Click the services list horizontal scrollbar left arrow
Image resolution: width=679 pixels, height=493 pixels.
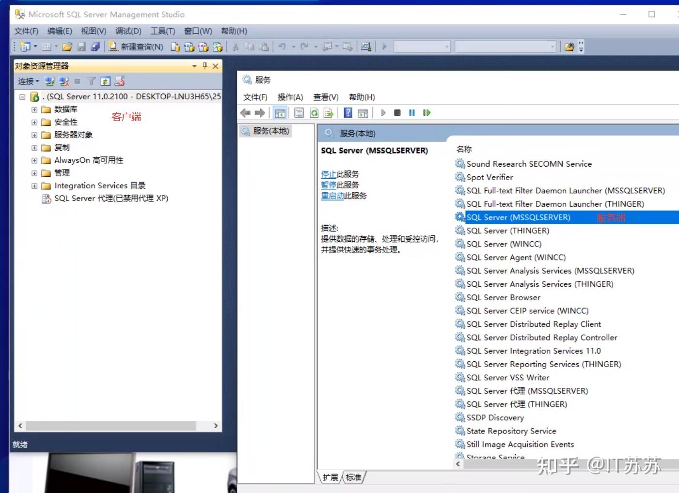point(458,463)
